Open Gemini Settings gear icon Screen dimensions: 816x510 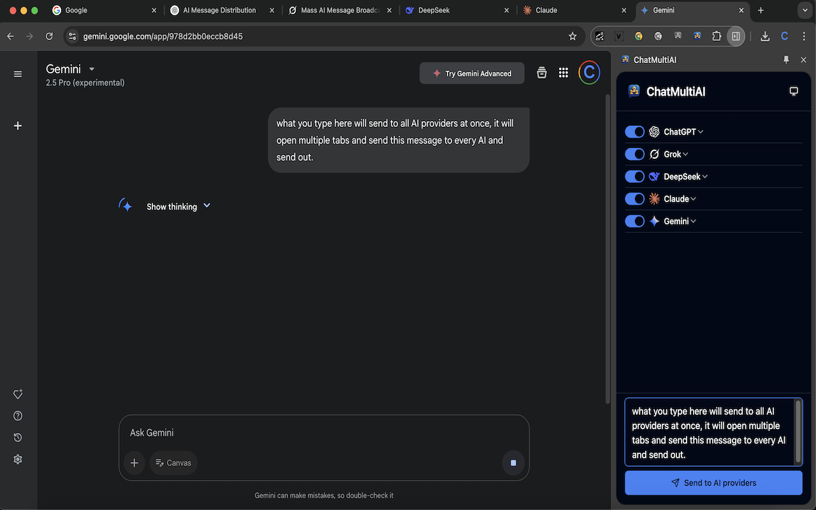pyautogui.click(x=18, y=459)
